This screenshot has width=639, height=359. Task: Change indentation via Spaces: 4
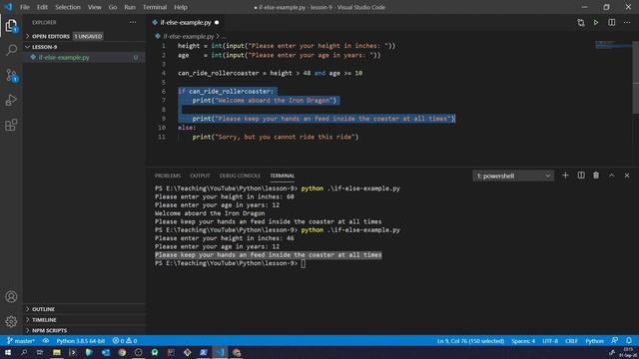point(523,341)
